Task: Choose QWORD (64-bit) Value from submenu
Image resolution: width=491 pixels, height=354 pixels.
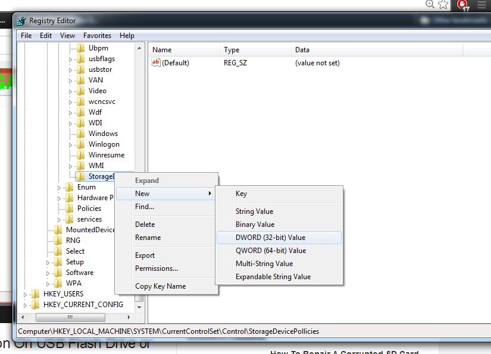Action: pos(279,251)
